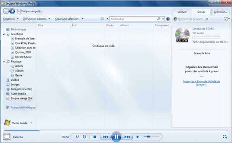Switch to the Graver tab
Viewport: 232px width, 143px height.
point(201,12)
